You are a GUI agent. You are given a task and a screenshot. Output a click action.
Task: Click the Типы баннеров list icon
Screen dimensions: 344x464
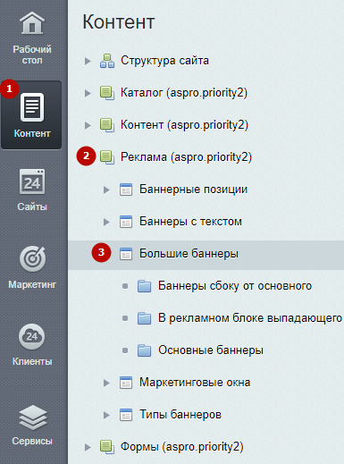pyautogui.click(x=126, y=415)
